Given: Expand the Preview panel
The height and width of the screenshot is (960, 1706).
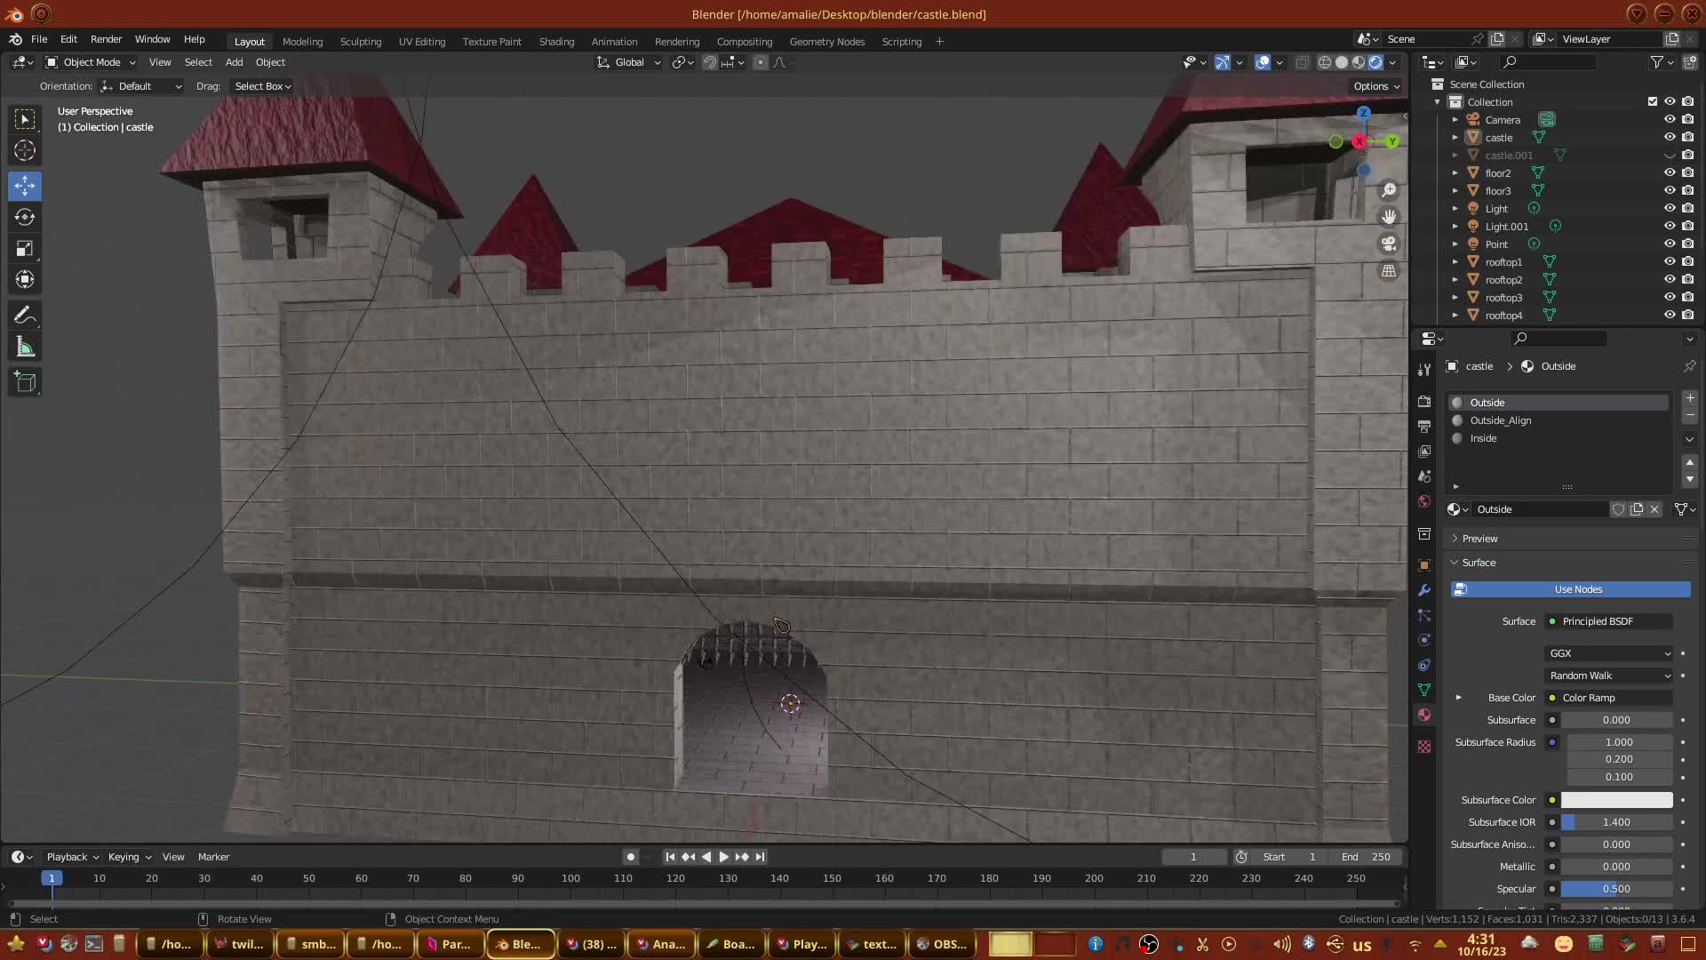Looking at the screenshot, I should tap(1479, 539).
